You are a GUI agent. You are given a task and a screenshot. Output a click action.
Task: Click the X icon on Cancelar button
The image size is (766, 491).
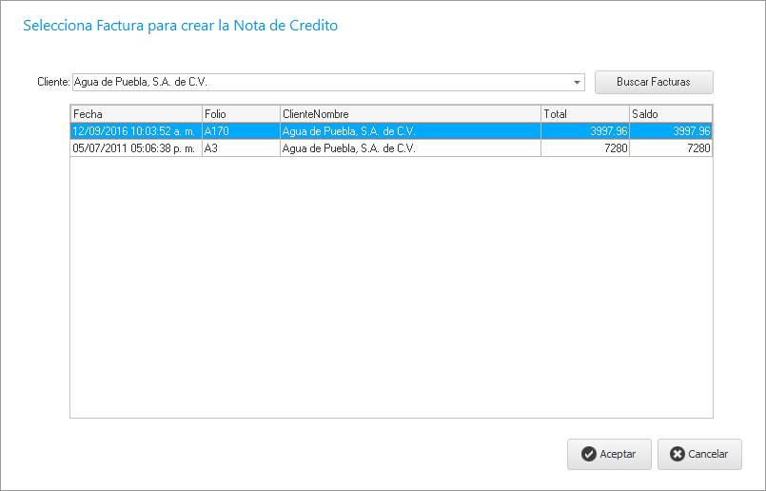tap(678, 454)
